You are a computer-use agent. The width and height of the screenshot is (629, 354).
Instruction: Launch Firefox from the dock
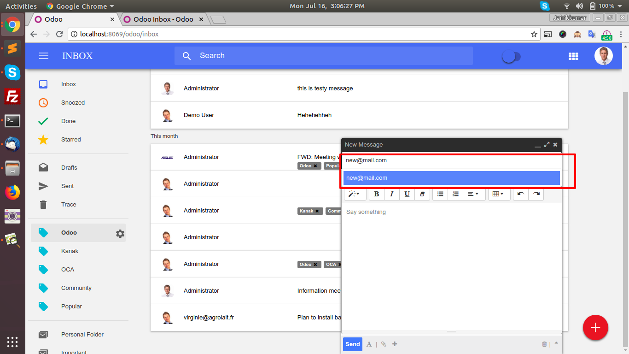(12, 192)
